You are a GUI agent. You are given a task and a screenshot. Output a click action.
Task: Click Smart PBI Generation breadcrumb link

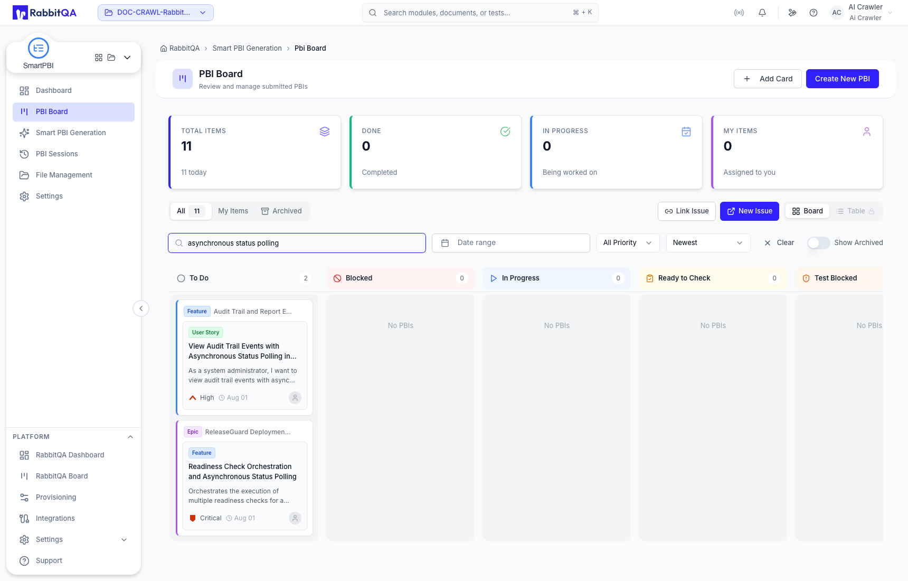247,49
